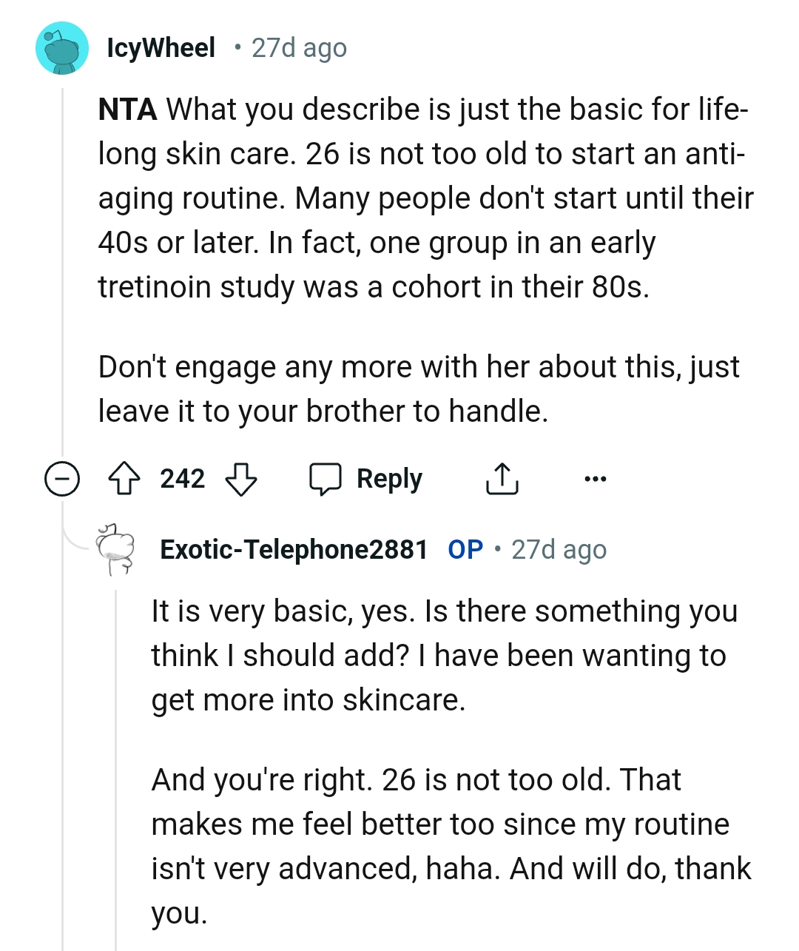The width and height of the screenshot is (799, 951).
Task: Upvote IcyWheel's comment
Action: tap(126, 478)
